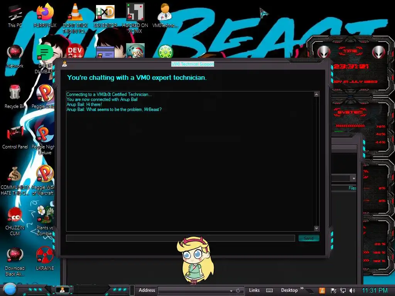
Task: Open the Network desktop icon
Action: [15, 56]
